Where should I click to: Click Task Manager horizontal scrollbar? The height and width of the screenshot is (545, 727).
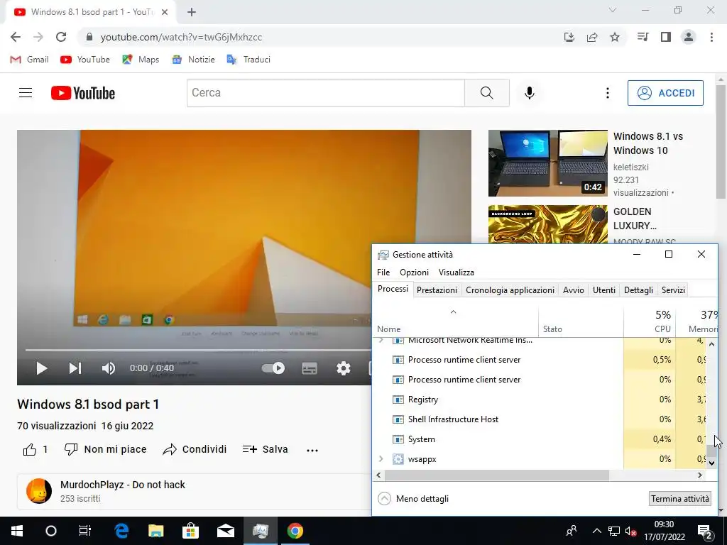coord(496,475)
